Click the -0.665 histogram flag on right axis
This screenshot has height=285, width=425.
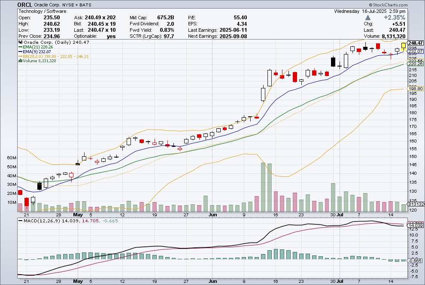[x=415, y=261]
